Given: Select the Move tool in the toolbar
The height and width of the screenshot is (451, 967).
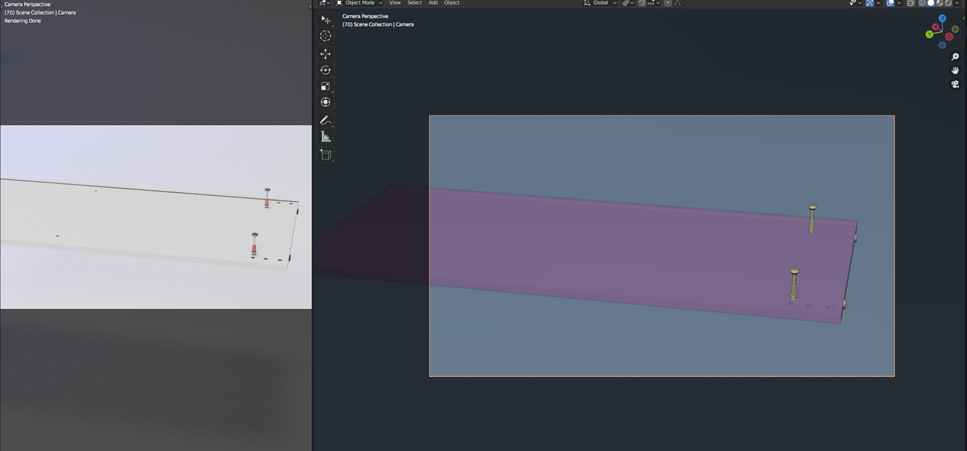Looking at the screenshot, I should point(326,53).
